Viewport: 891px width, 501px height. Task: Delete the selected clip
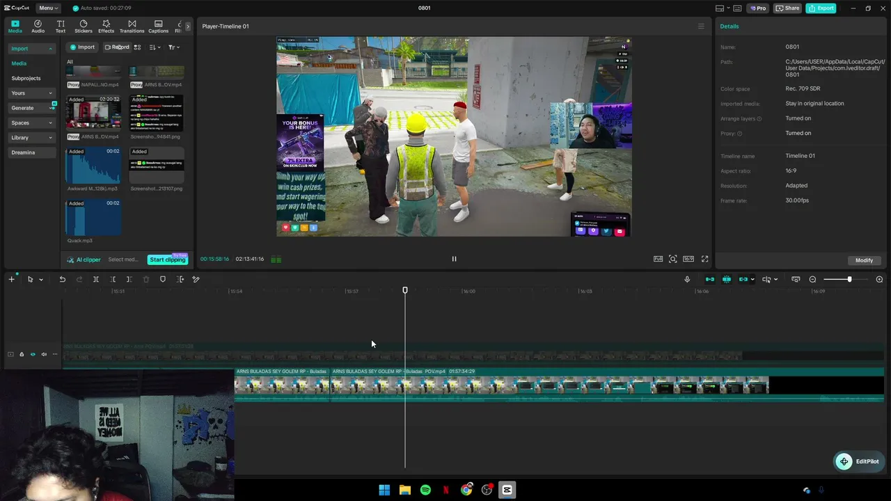(x=146, y=279)
